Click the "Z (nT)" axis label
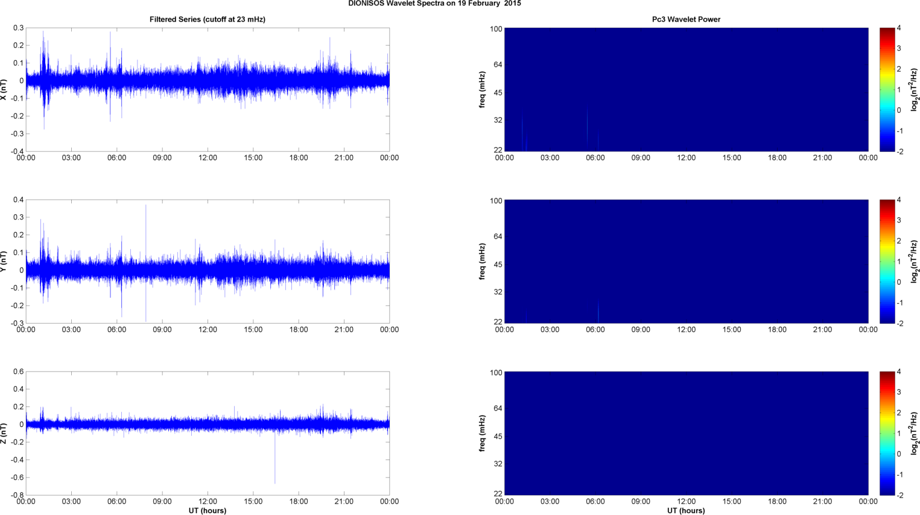The height and width of the screenshot is (515, 920). [4, 433]
